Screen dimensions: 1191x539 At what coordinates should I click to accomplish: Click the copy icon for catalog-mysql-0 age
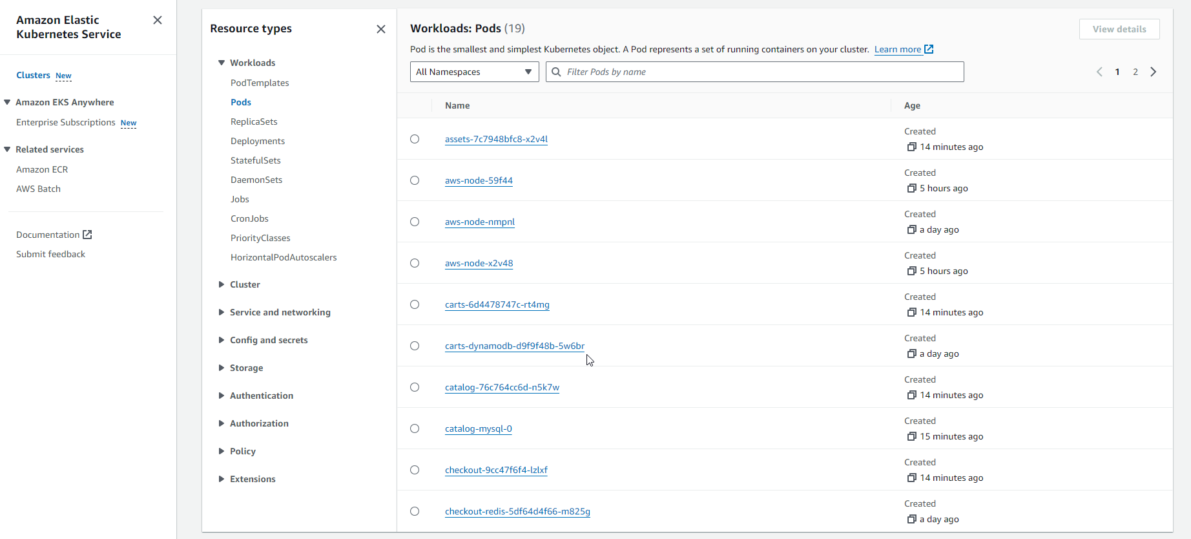911,436
